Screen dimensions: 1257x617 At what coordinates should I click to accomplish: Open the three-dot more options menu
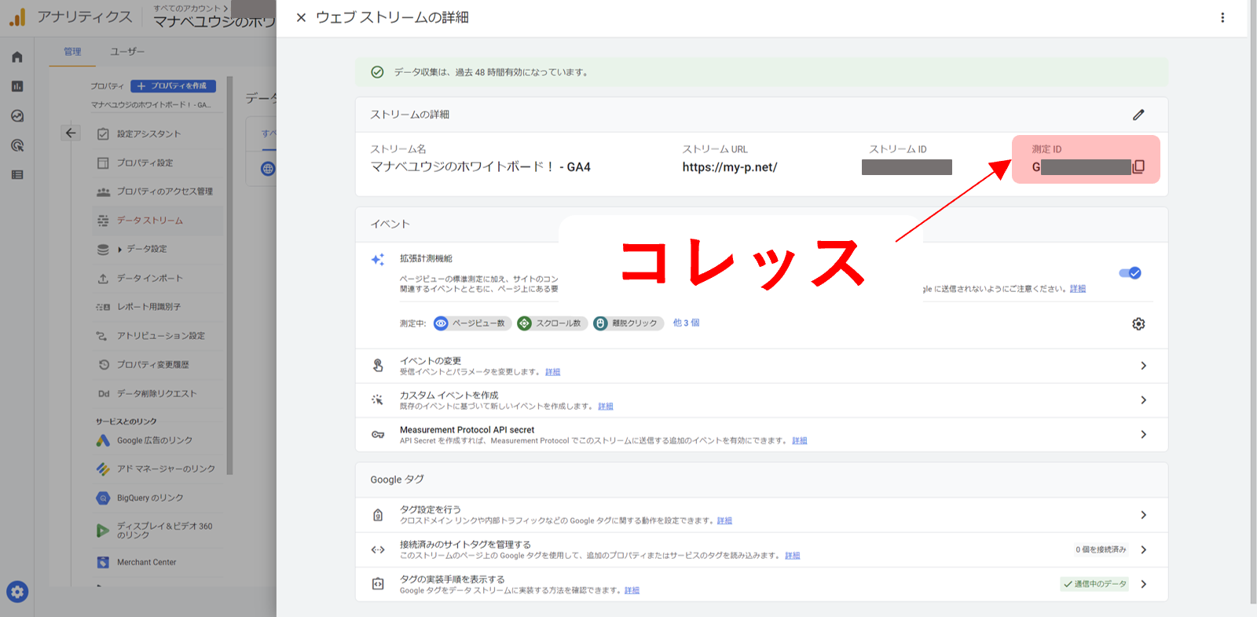(x=1222, y=17)
